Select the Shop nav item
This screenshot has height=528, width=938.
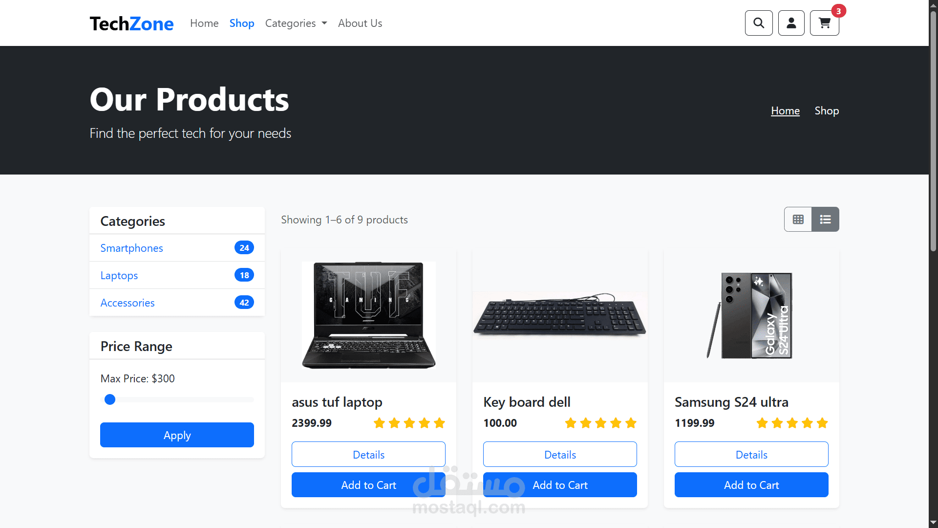(242, 23)
